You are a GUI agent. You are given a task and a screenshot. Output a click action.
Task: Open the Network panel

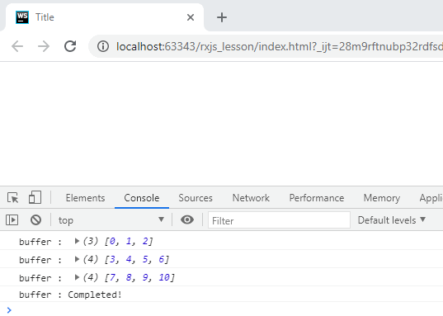click(x=251, y=198)
